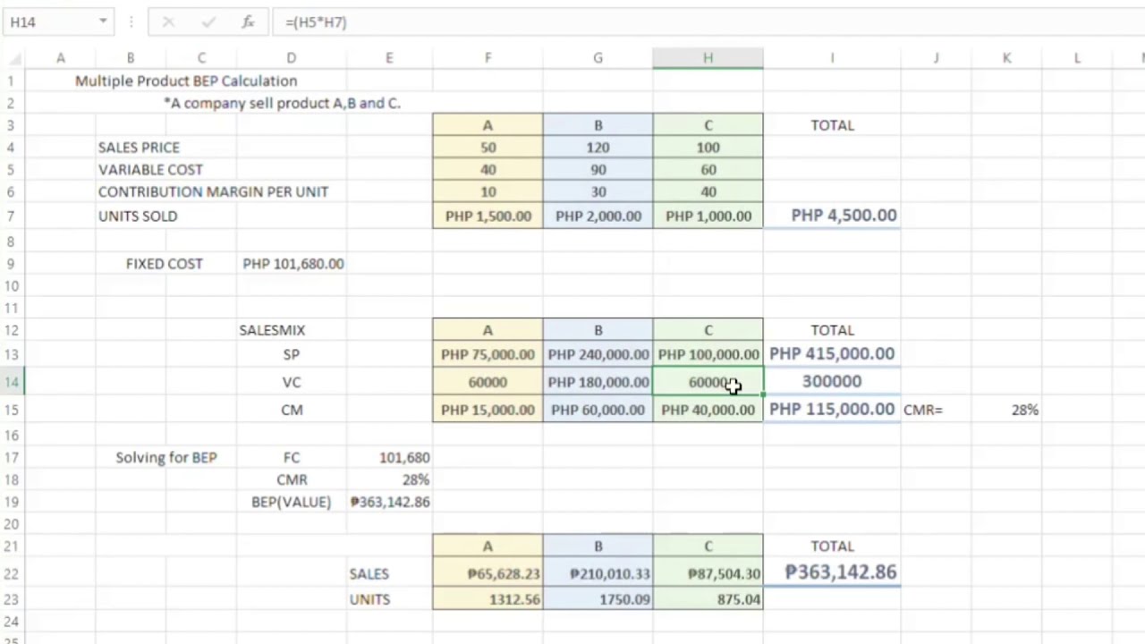Click the green cell showing 875.04

(708, 599)
